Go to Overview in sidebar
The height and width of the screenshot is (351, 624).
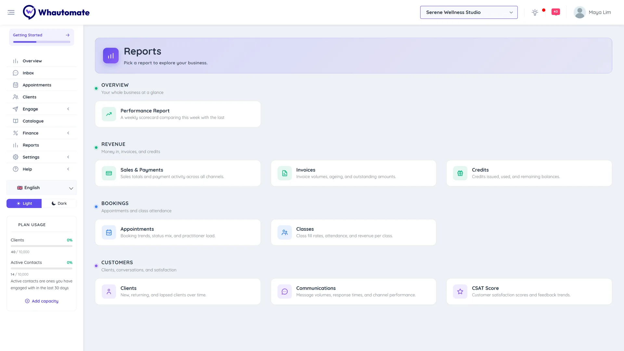pos(42,61)
